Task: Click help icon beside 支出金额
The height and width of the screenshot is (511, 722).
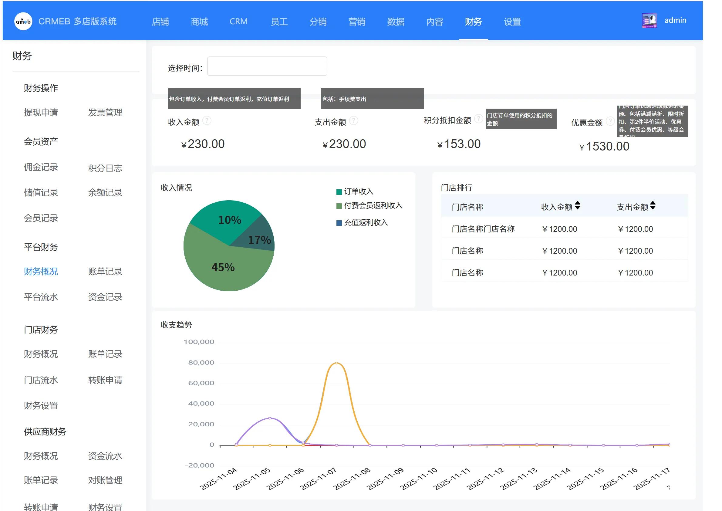Action: point(354,120)
